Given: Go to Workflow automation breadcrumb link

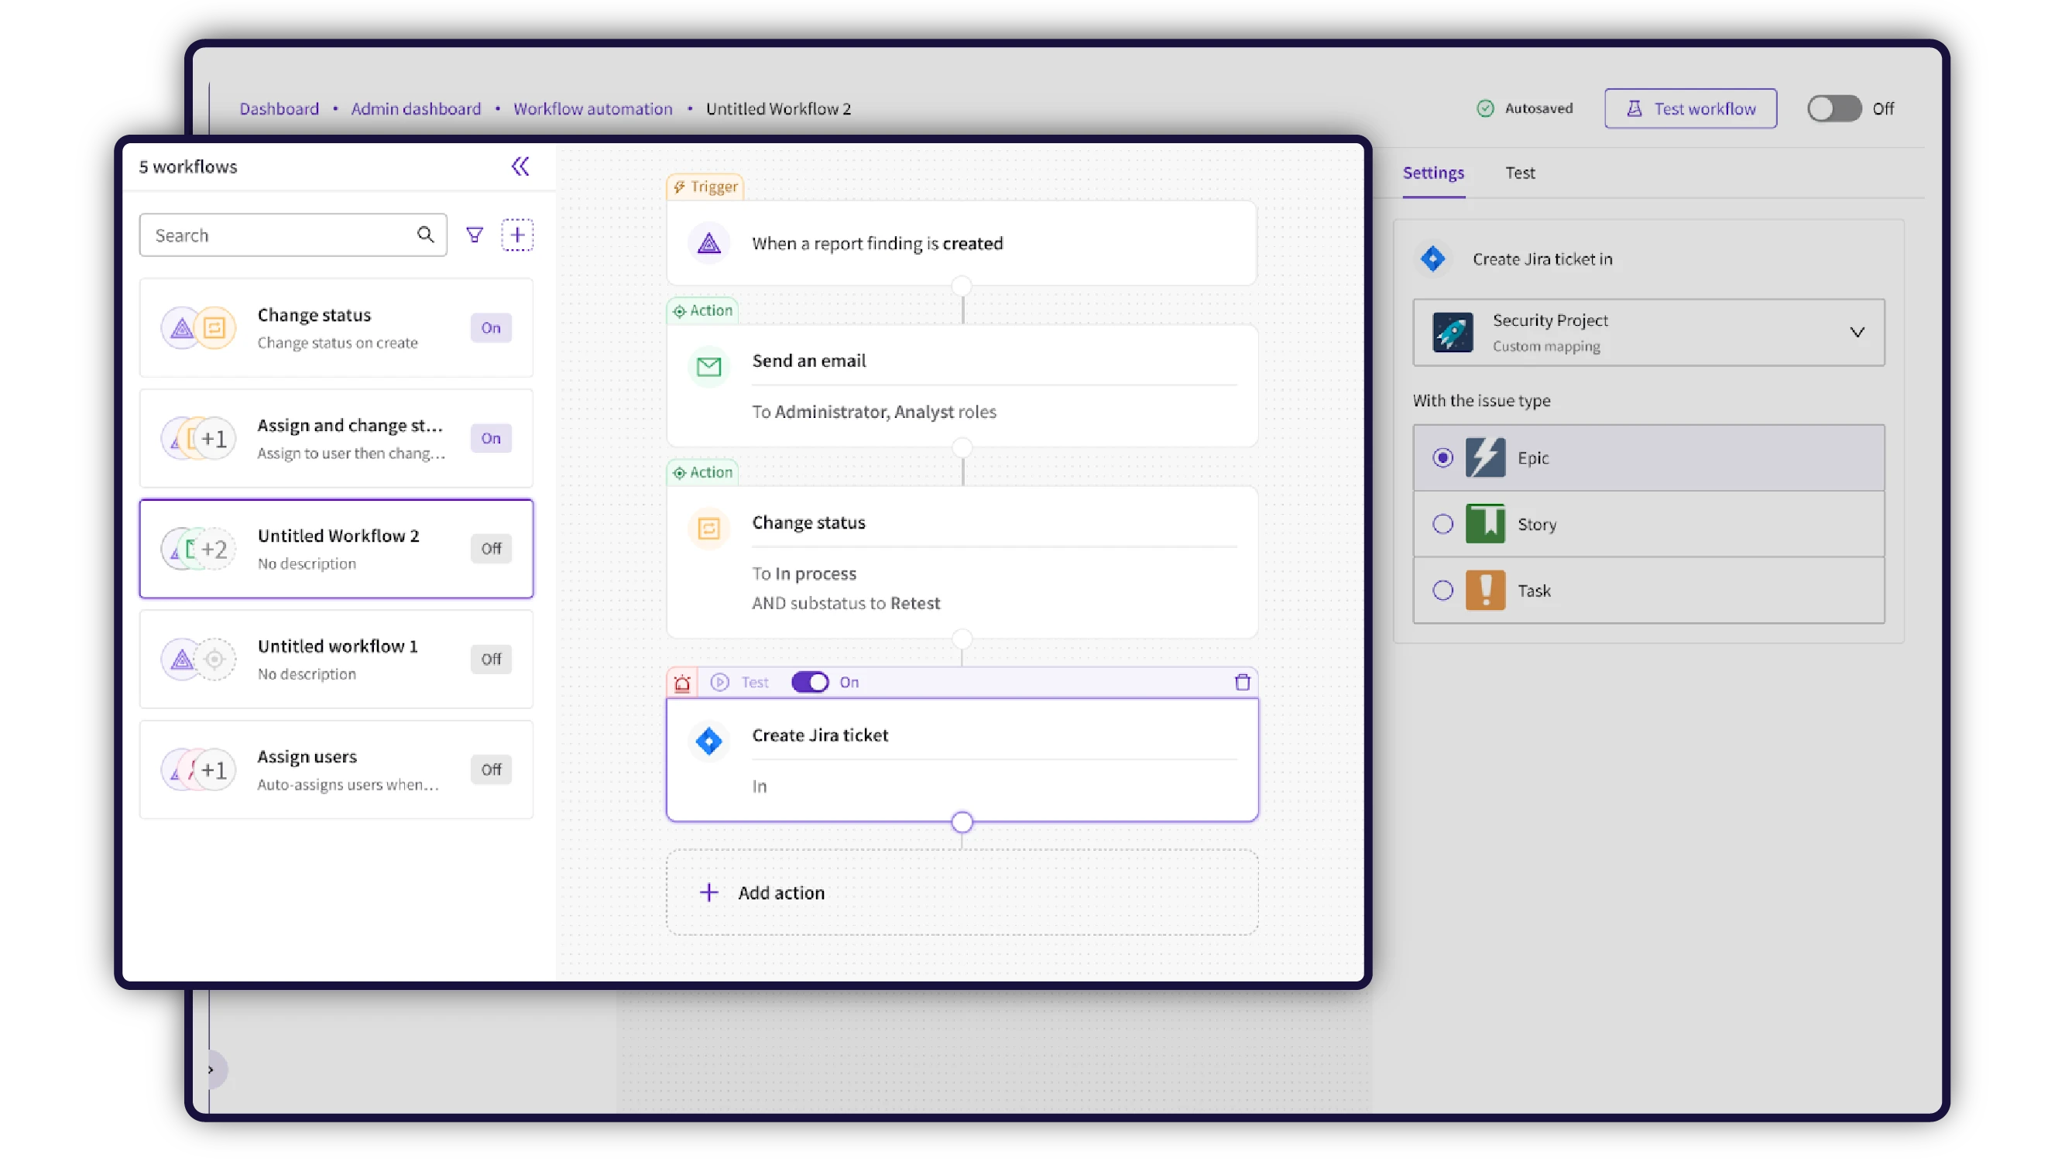Looking at the screenshot, I should tap(592, 108).
